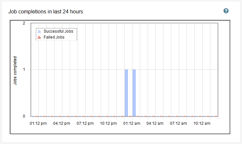Click the 10:12 pm time axis label
242x144 pixels.
pyautogui.click(x=109, y=123)
